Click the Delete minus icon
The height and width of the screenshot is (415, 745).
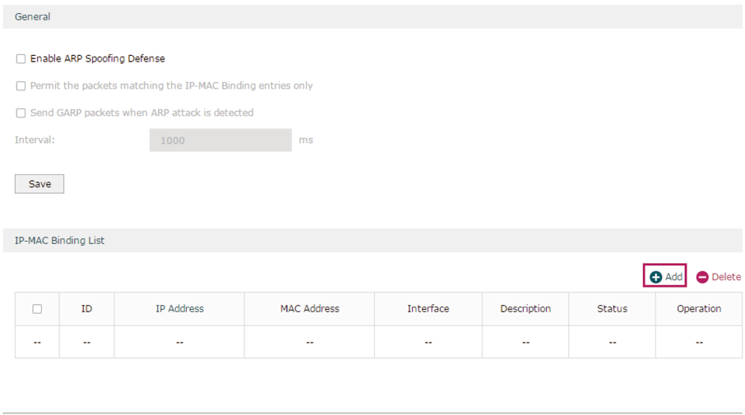pyautogui.click(x=702, y=277)
